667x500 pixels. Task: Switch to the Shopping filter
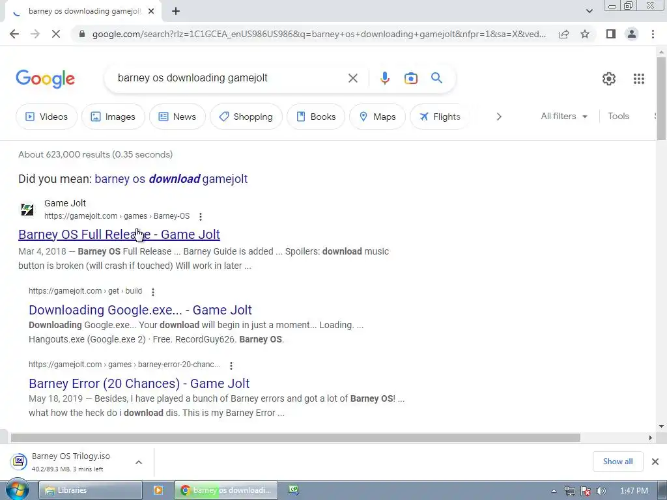246,117
